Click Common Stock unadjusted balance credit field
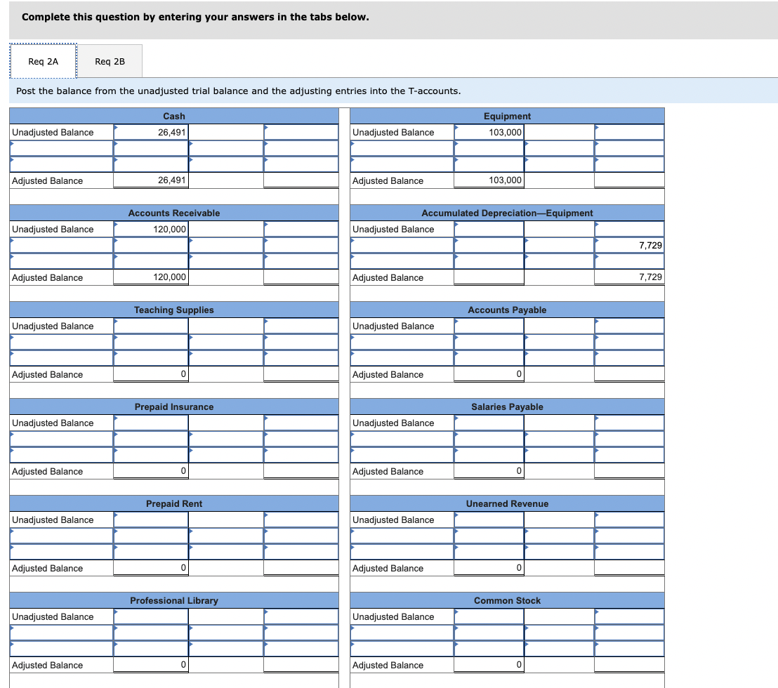 click(629, 616)
